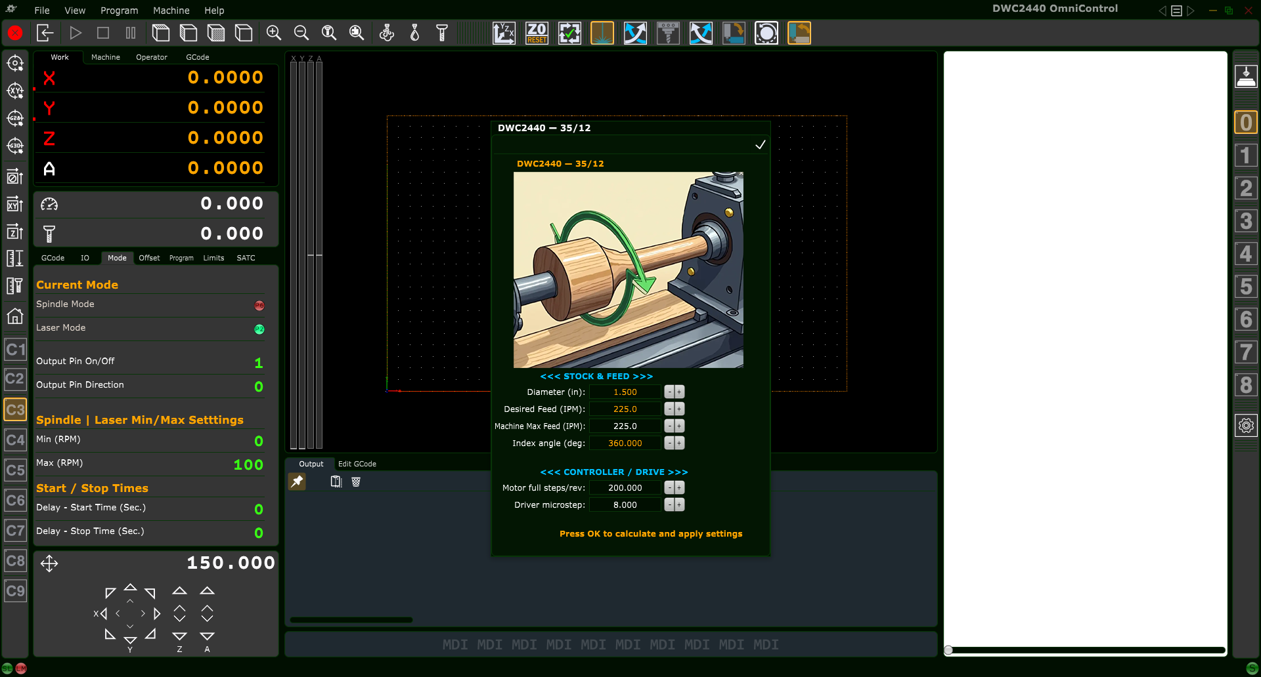The width and height of the screenshot is (1261, 677).
Task: Click the home position icon in left sidebar
Action: pyautogui.click(x=14, y=317)
